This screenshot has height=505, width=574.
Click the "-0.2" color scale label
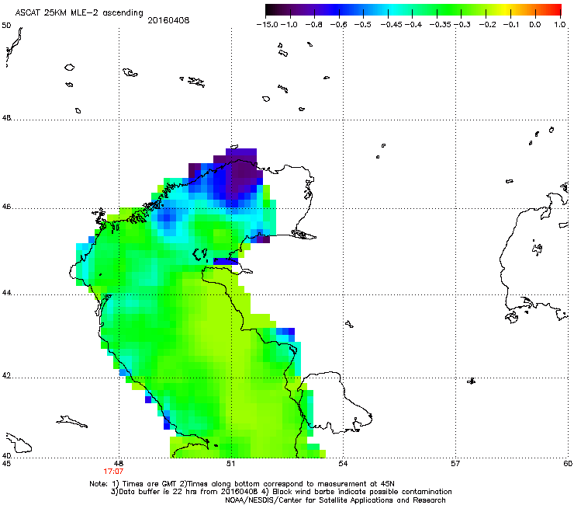pyautogui.click(x=488, y=25)
